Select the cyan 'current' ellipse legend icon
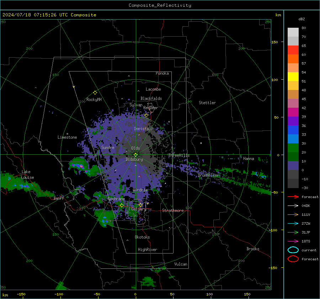Viewport: 320px width, 299px height. pyautogui.click(x=293, y=250)
